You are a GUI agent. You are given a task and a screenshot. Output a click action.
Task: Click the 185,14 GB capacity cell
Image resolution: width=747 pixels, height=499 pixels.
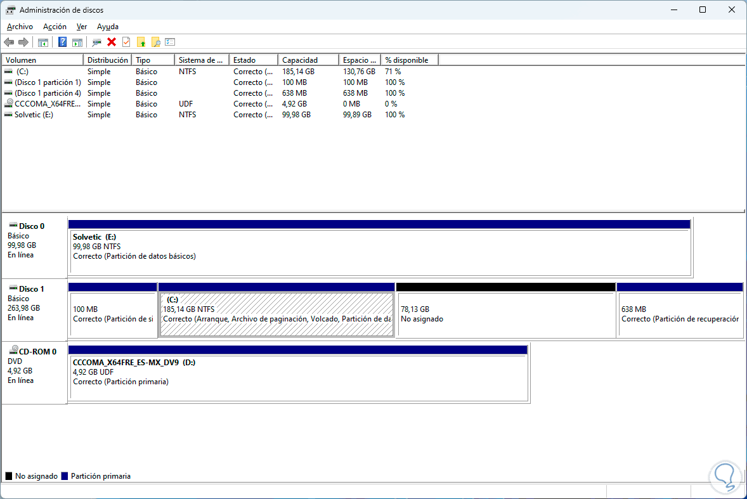pos(298,72)
